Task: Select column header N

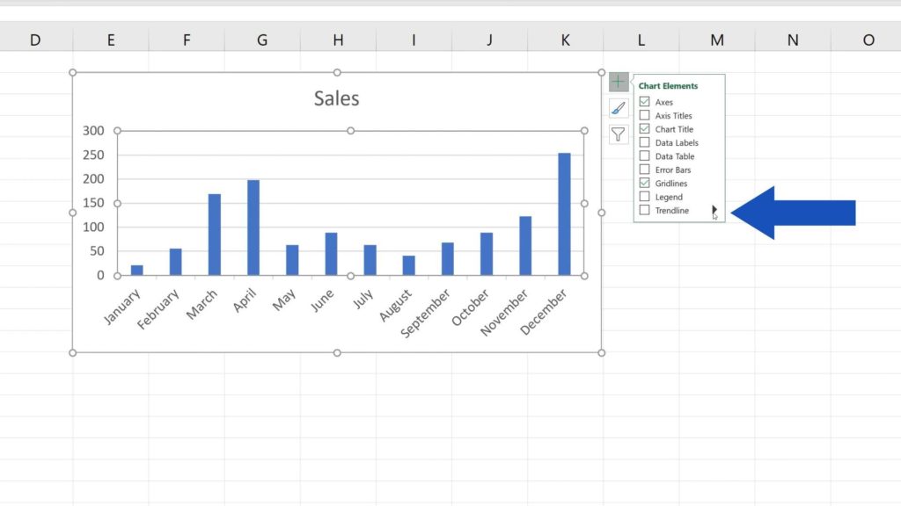Action: point(793,40)
